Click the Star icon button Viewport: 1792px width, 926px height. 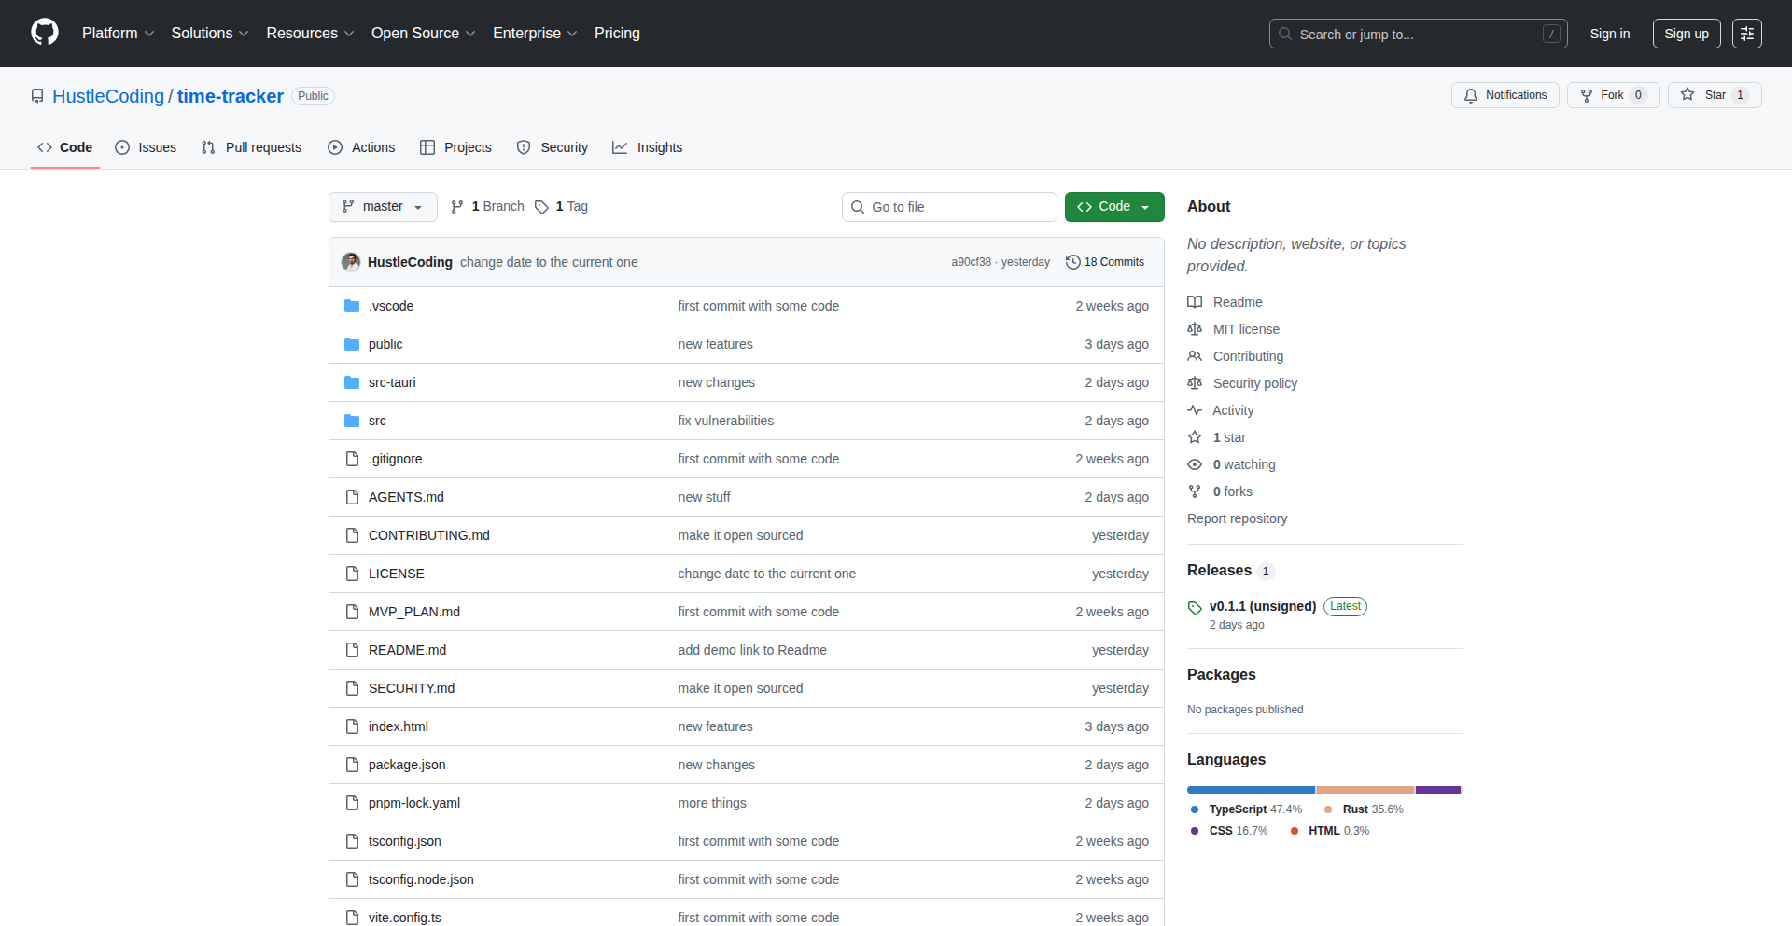1687,95
